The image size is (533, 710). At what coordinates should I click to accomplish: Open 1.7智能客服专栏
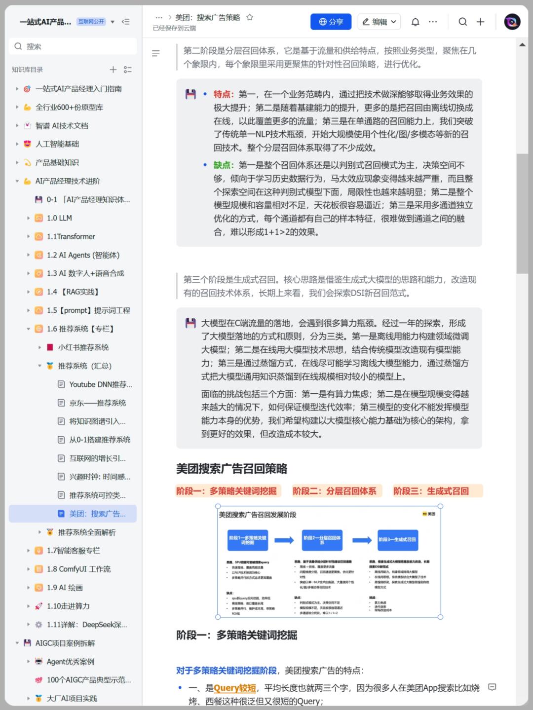coord(73,551)
